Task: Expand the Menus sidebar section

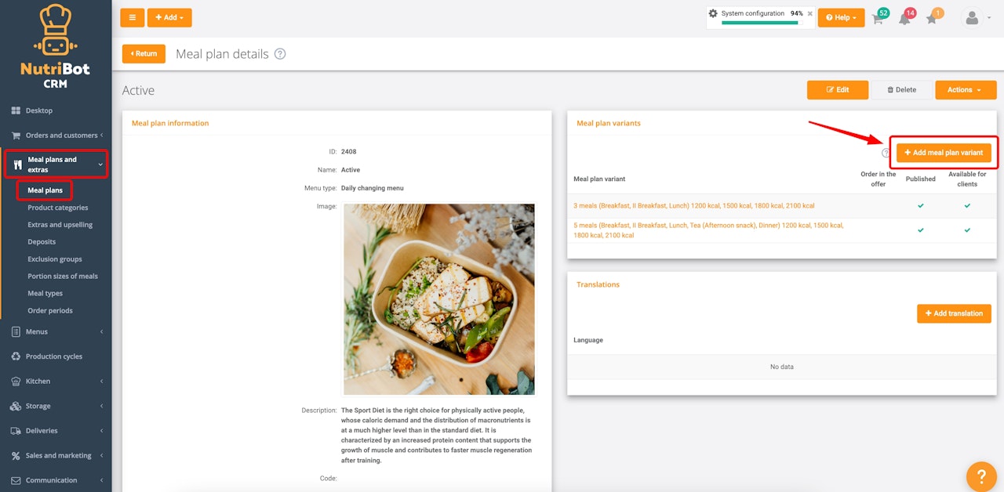Action: coord(56,331)
